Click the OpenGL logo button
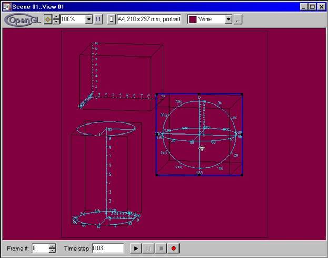 coord(23,20)
